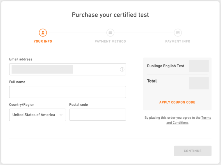Go to the PAYMENT METHOD step label
This screenshot has width=221, height=165.
coord(110,41)
